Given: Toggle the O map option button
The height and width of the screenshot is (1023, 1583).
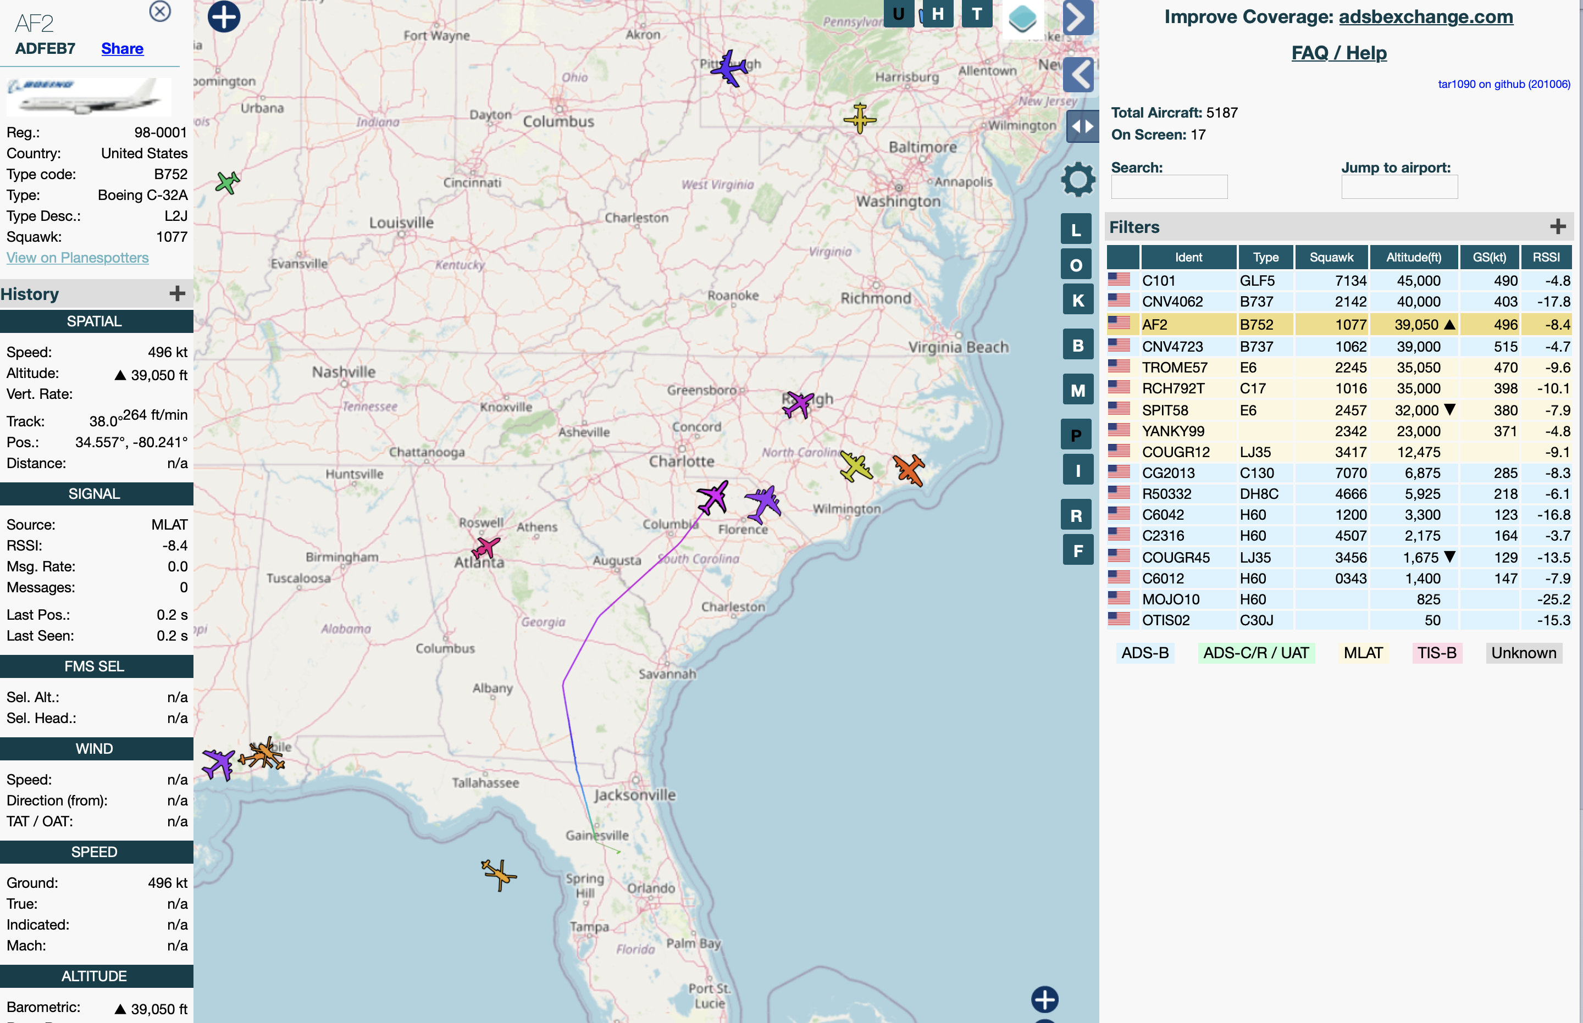Looking at the screenshot, I should pos(1077,265).
